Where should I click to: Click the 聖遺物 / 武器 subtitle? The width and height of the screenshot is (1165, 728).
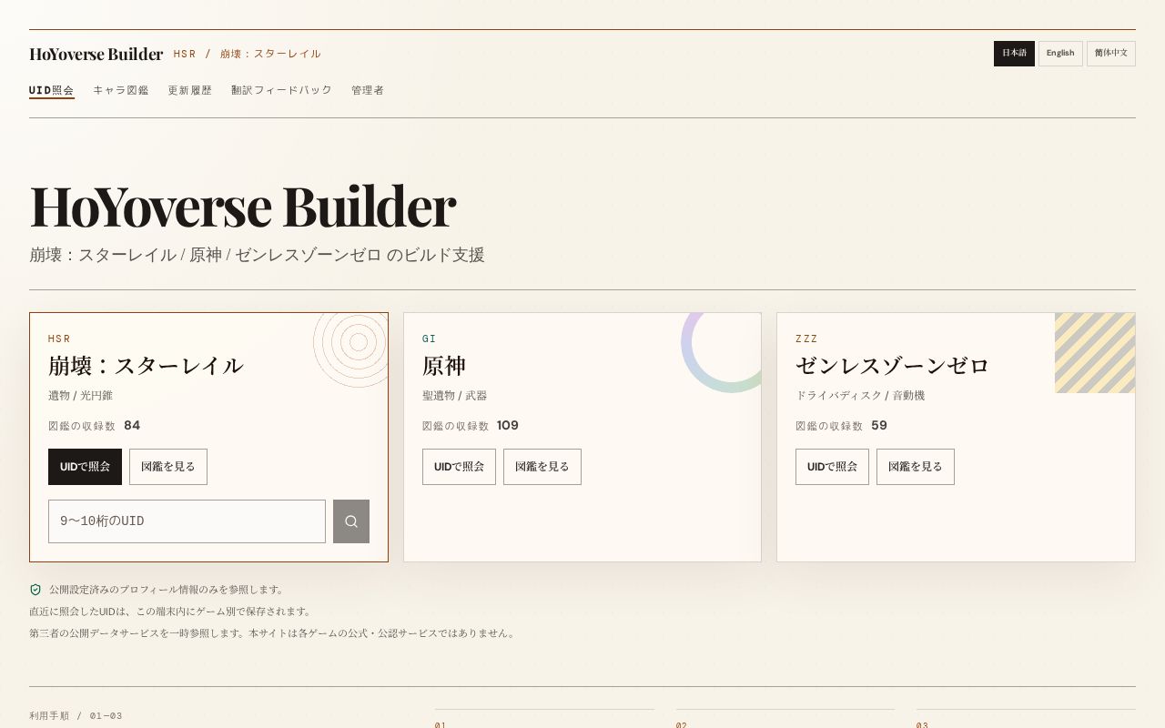(x=454, y=396)
